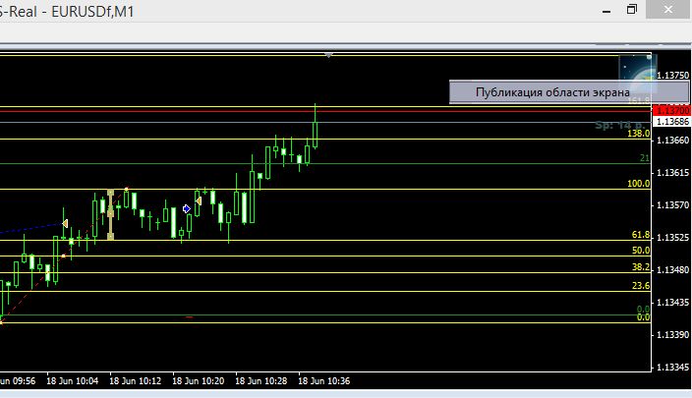
Task: Select the Fibonacci 100.0 level label
Action: [x=638, y=184]
